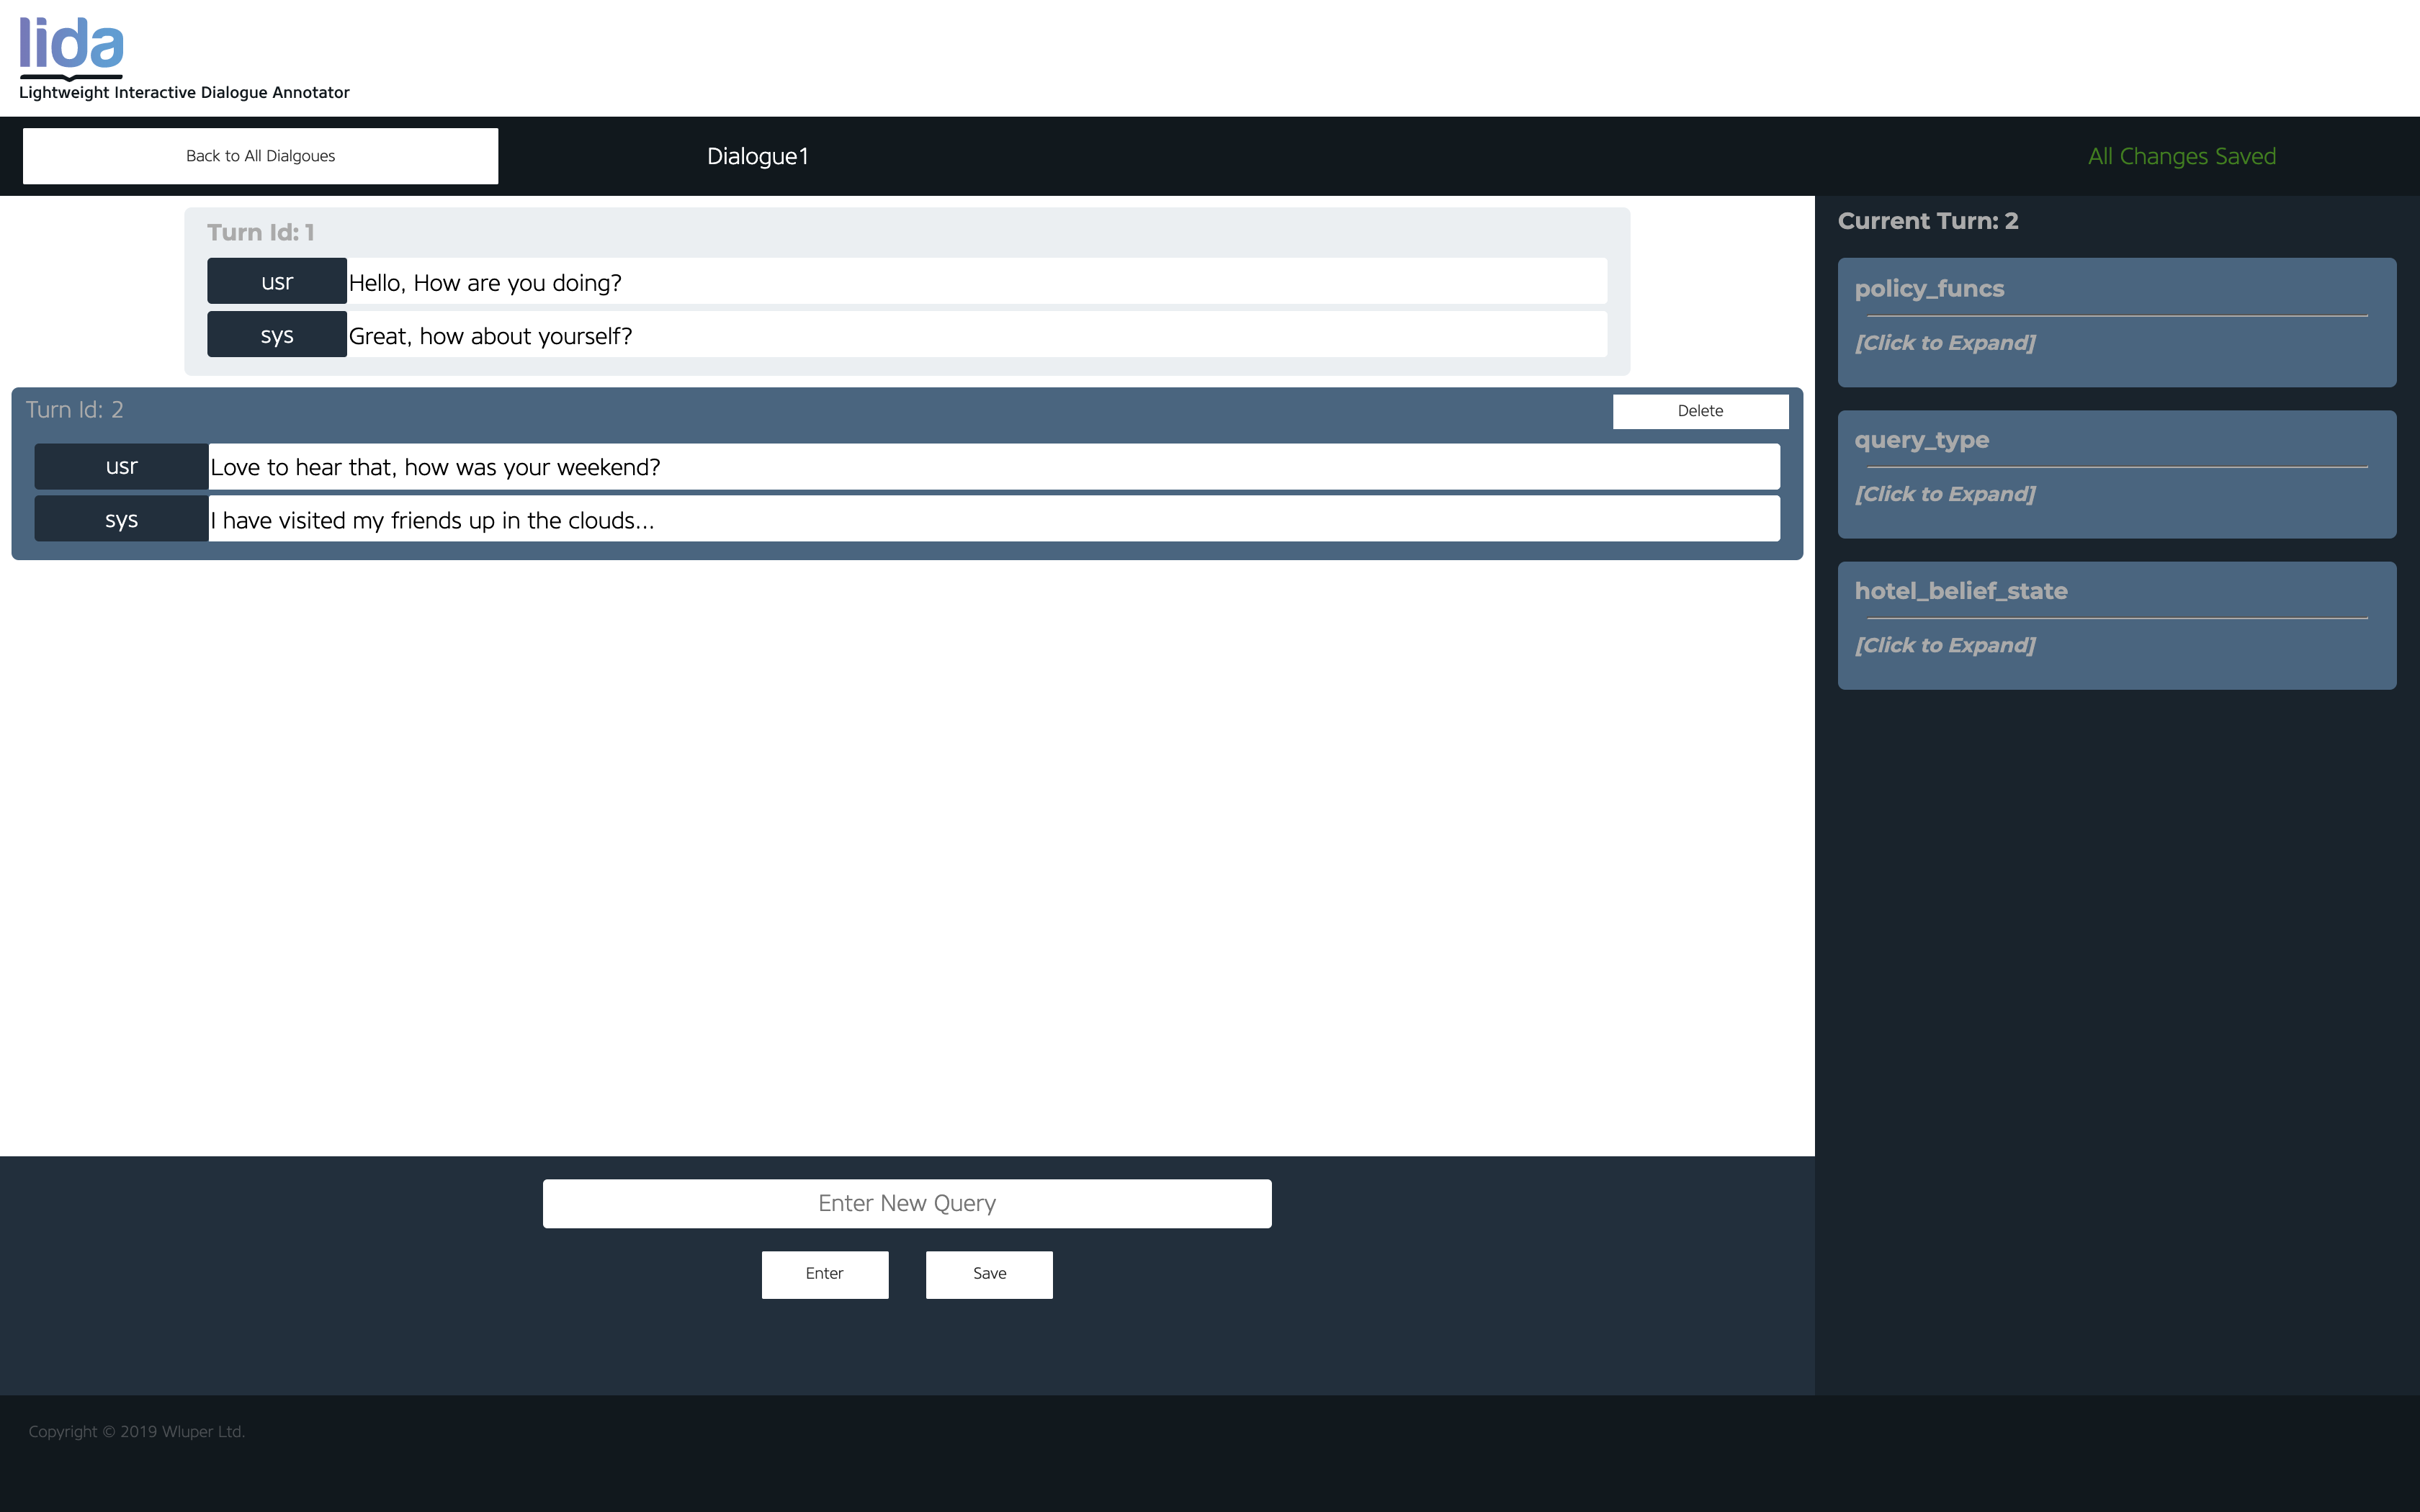Edit turn 1 user text 'Hello, How are you doing?'

[x=976, y=282]
